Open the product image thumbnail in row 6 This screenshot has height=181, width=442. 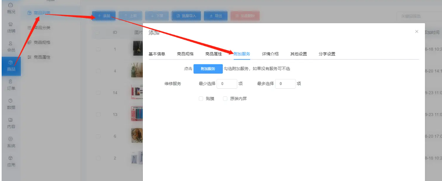pyautogui.click(x=137, y=135)
